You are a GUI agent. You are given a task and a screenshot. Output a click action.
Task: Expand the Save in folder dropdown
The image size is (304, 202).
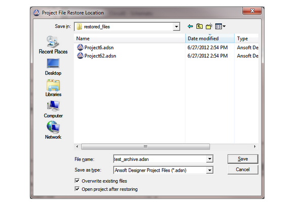[x=176, y=26]
